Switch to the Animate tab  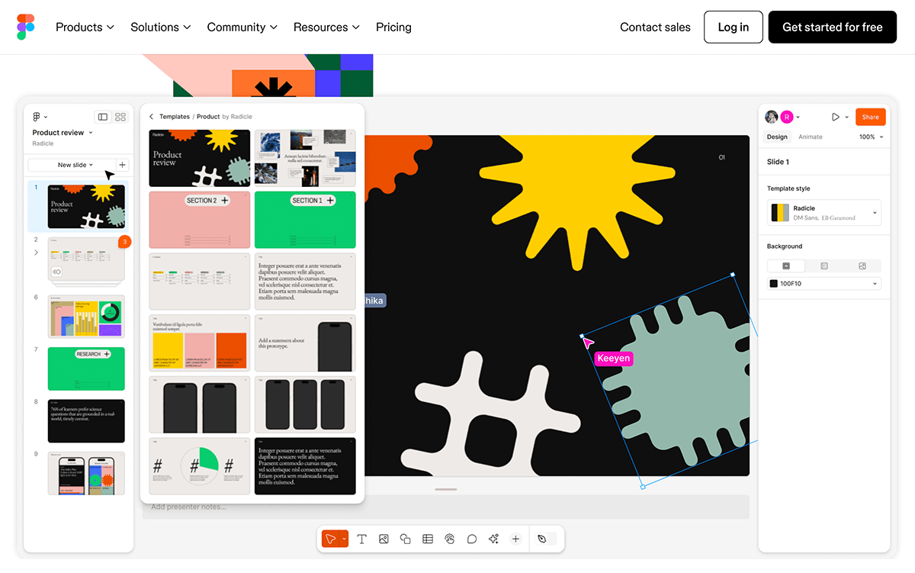(x=810, y=137)
